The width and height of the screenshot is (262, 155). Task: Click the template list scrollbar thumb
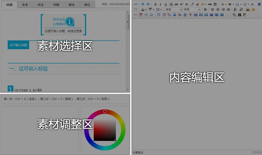[x=128, y=22]
